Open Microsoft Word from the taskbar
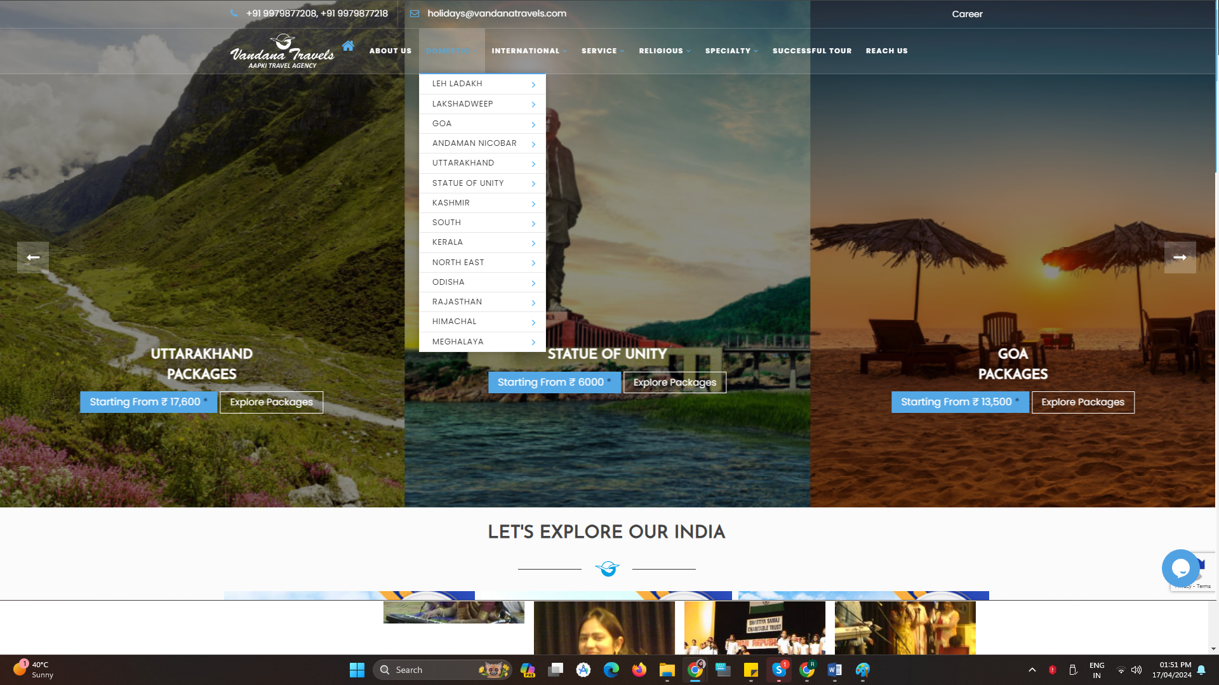The height and width of the screenshot is (685, 1219). point(834,670)
